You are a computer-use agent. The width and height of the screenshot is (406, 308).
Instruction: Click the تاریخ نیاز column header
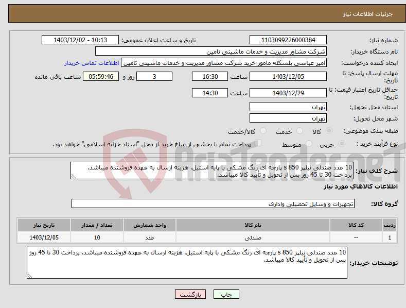click(x=44, y=225)
